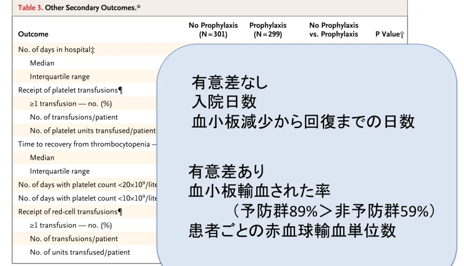Click '≥1 transfusion — no. (%)' under red-cell transfusions
The width and height of the screenshot is (464, 266).
(71, 225)
